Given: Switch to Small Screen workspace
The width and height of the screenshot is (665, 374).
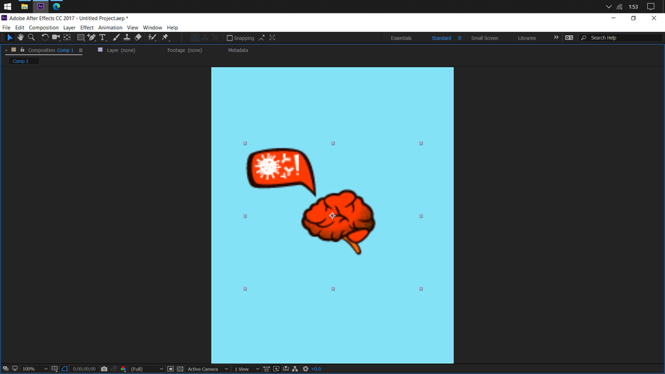Looking at the screenshot, I should [485, 38].
